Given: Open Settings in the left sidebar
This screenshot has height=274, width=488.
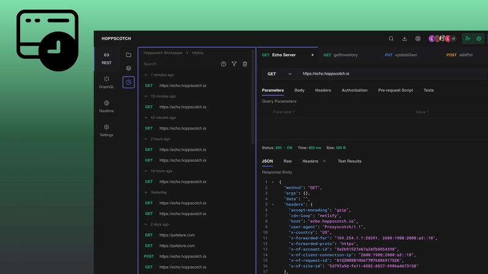Looking at the screenshot, I should click(106, 130).
